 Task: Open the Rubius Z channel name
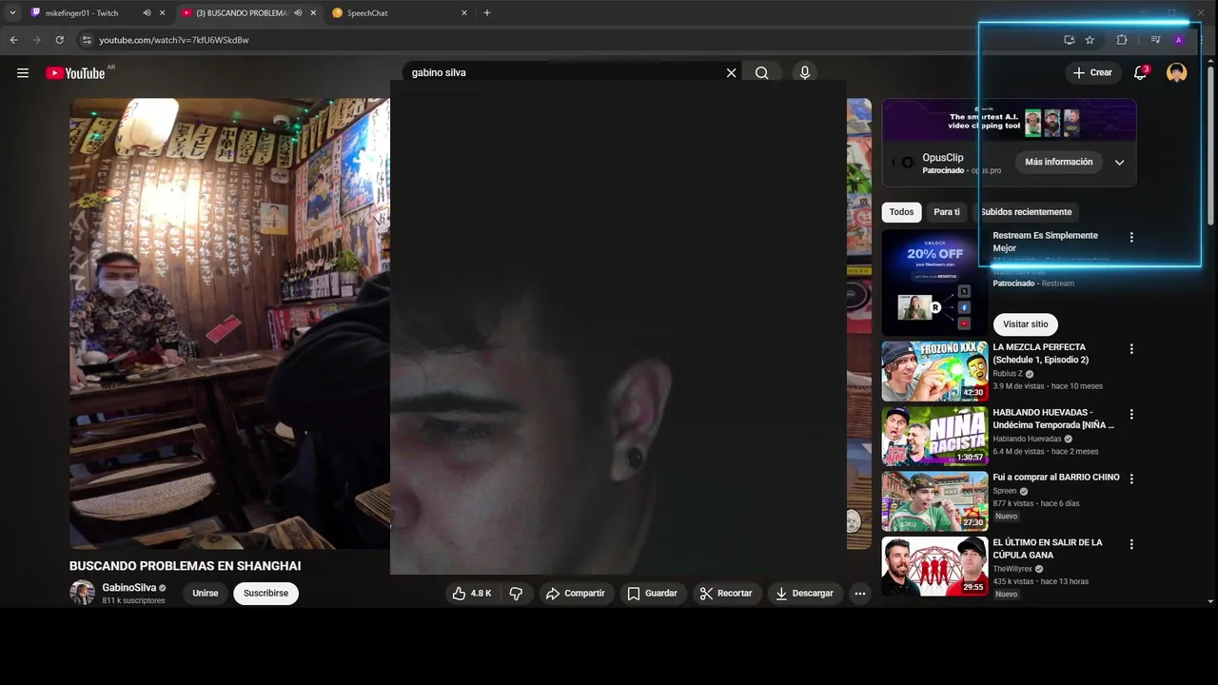(1008, 374)
